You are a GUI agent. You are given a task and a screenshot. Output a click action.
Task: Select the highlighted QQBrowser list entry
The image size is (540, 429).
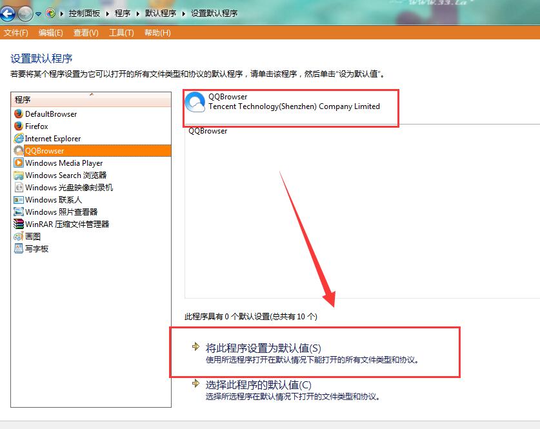pyautogui.click(x=97, y=151)
